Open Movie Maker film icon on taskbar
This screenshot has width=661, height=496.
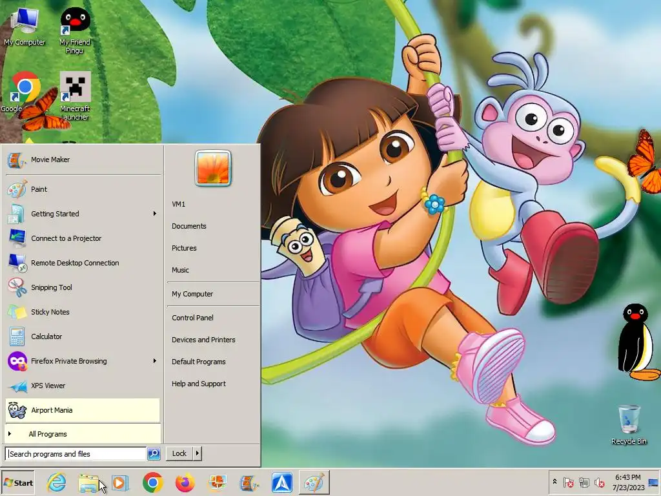click(249, 482)
